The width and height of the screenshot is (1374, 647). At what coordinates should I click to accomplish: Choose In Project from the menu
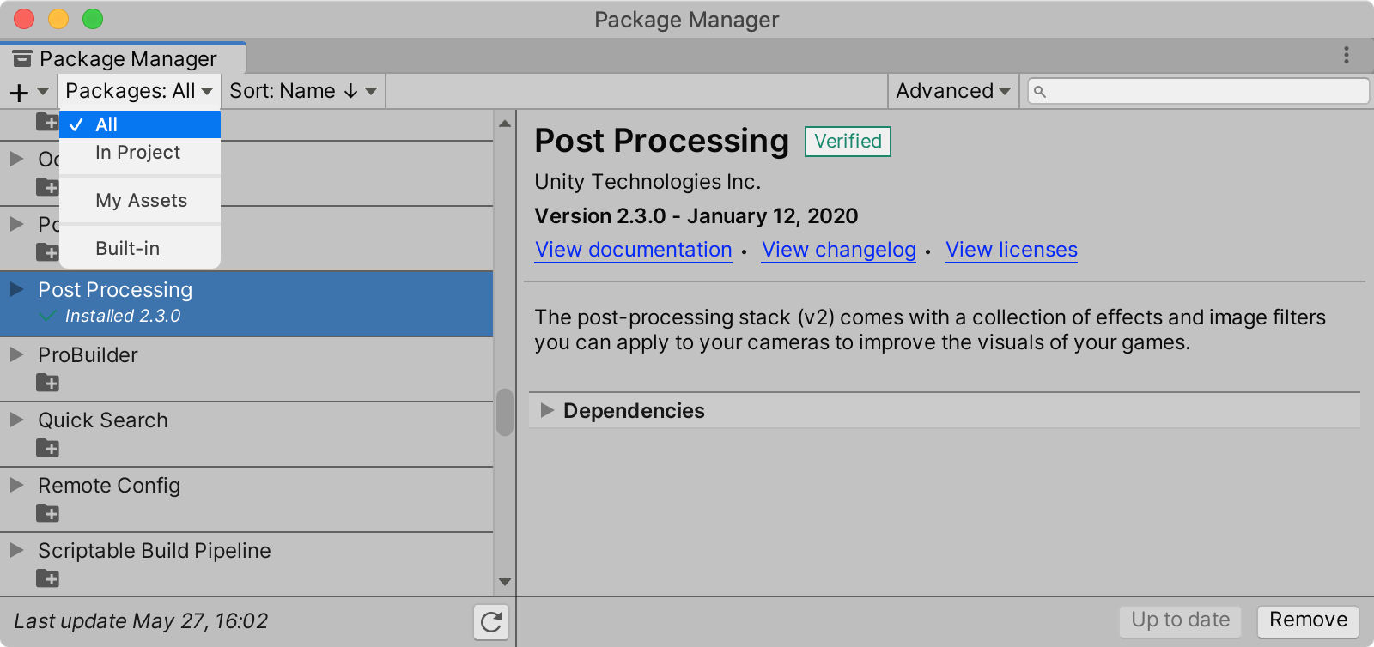[140, 153]
